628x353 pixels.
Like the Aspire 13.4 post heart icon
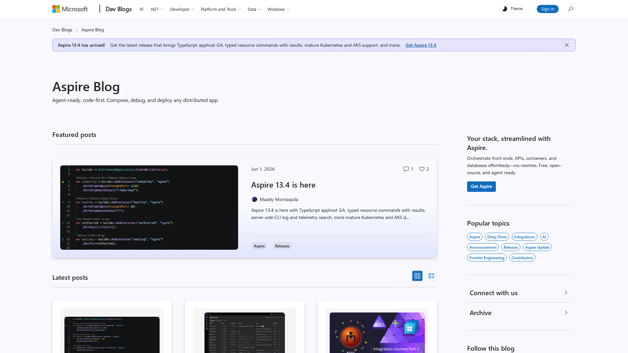(x=422, y=169)
